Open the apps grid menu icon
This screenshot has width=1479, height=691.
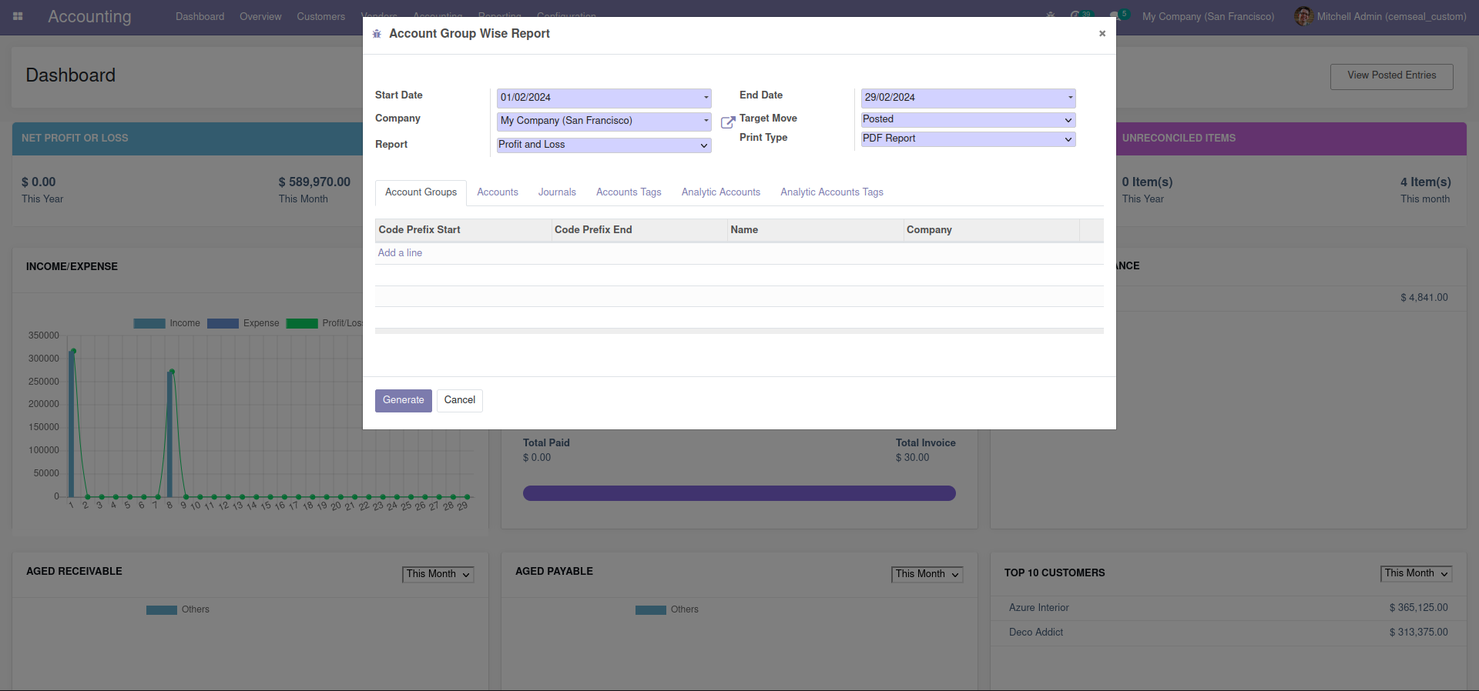(18, 16)
